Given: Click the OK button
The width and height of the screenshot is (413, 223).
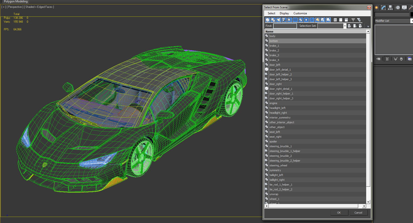Looking at the screenshot, I should click(339, 213).
